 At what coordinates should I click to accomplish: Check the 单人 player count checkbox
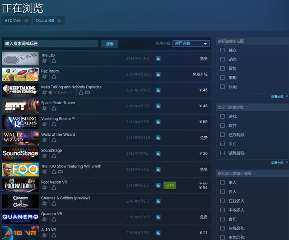point(223,183)
